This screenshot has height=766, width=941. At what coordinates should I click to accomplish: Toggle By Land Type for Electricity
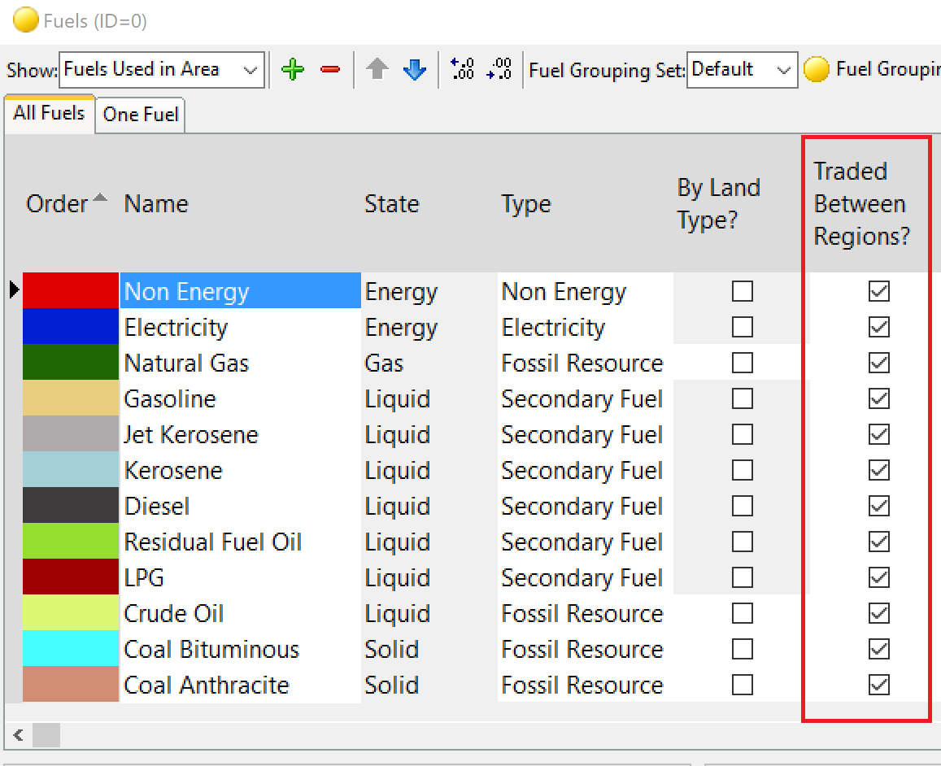click(x=743, y=327)
